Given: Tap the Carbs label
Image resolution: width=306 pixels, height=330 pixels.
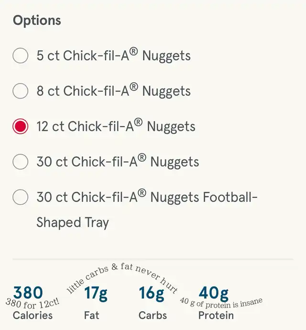Looking at the screenshot, I should (x=153, y=315).
